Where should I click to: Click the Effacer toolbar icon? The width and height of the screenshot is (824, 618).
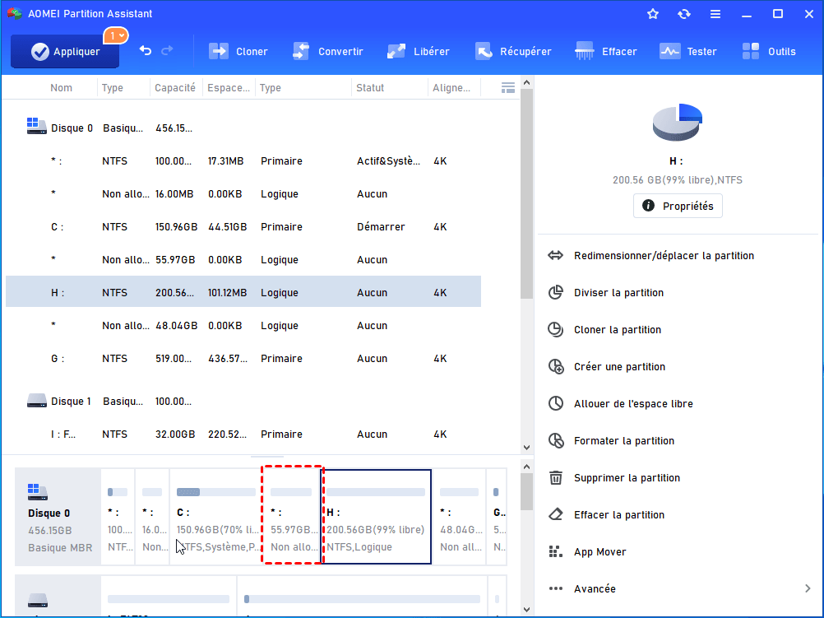pyautogui.click(x=585, y=51)
